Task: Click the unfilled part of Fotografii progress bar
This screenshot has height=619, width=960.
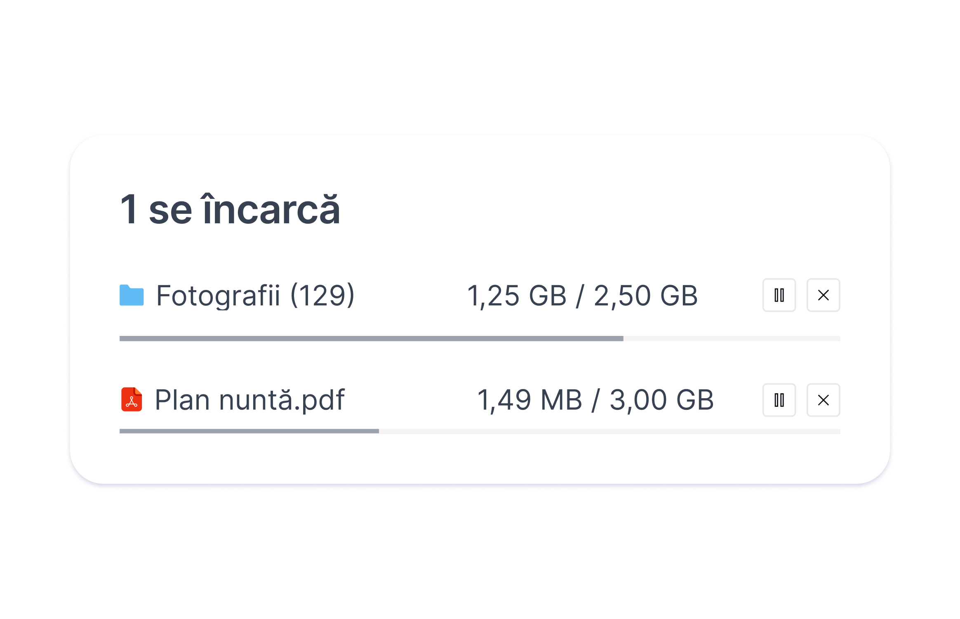Action: [732, 338]
